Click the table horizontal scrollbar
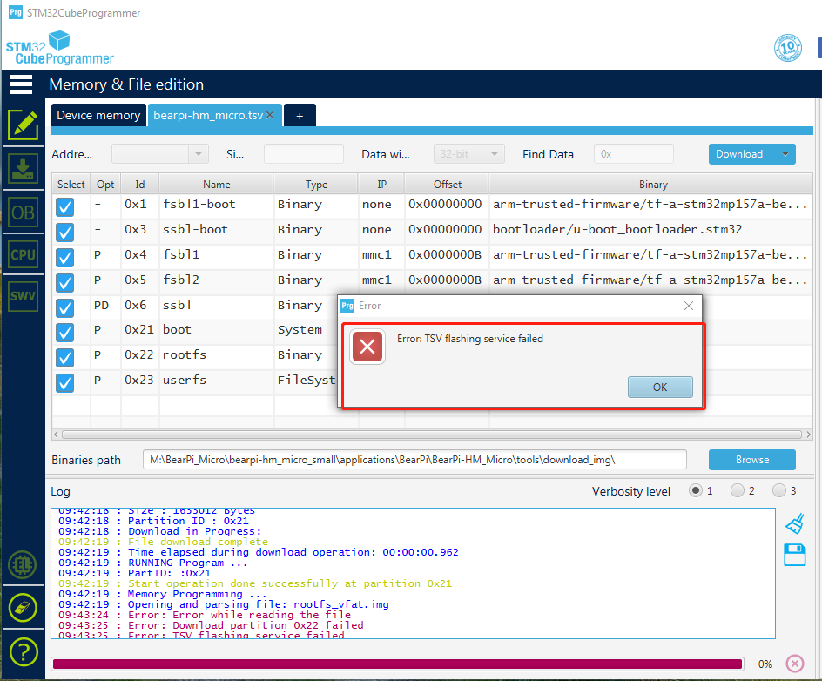 tap(432, 435)
